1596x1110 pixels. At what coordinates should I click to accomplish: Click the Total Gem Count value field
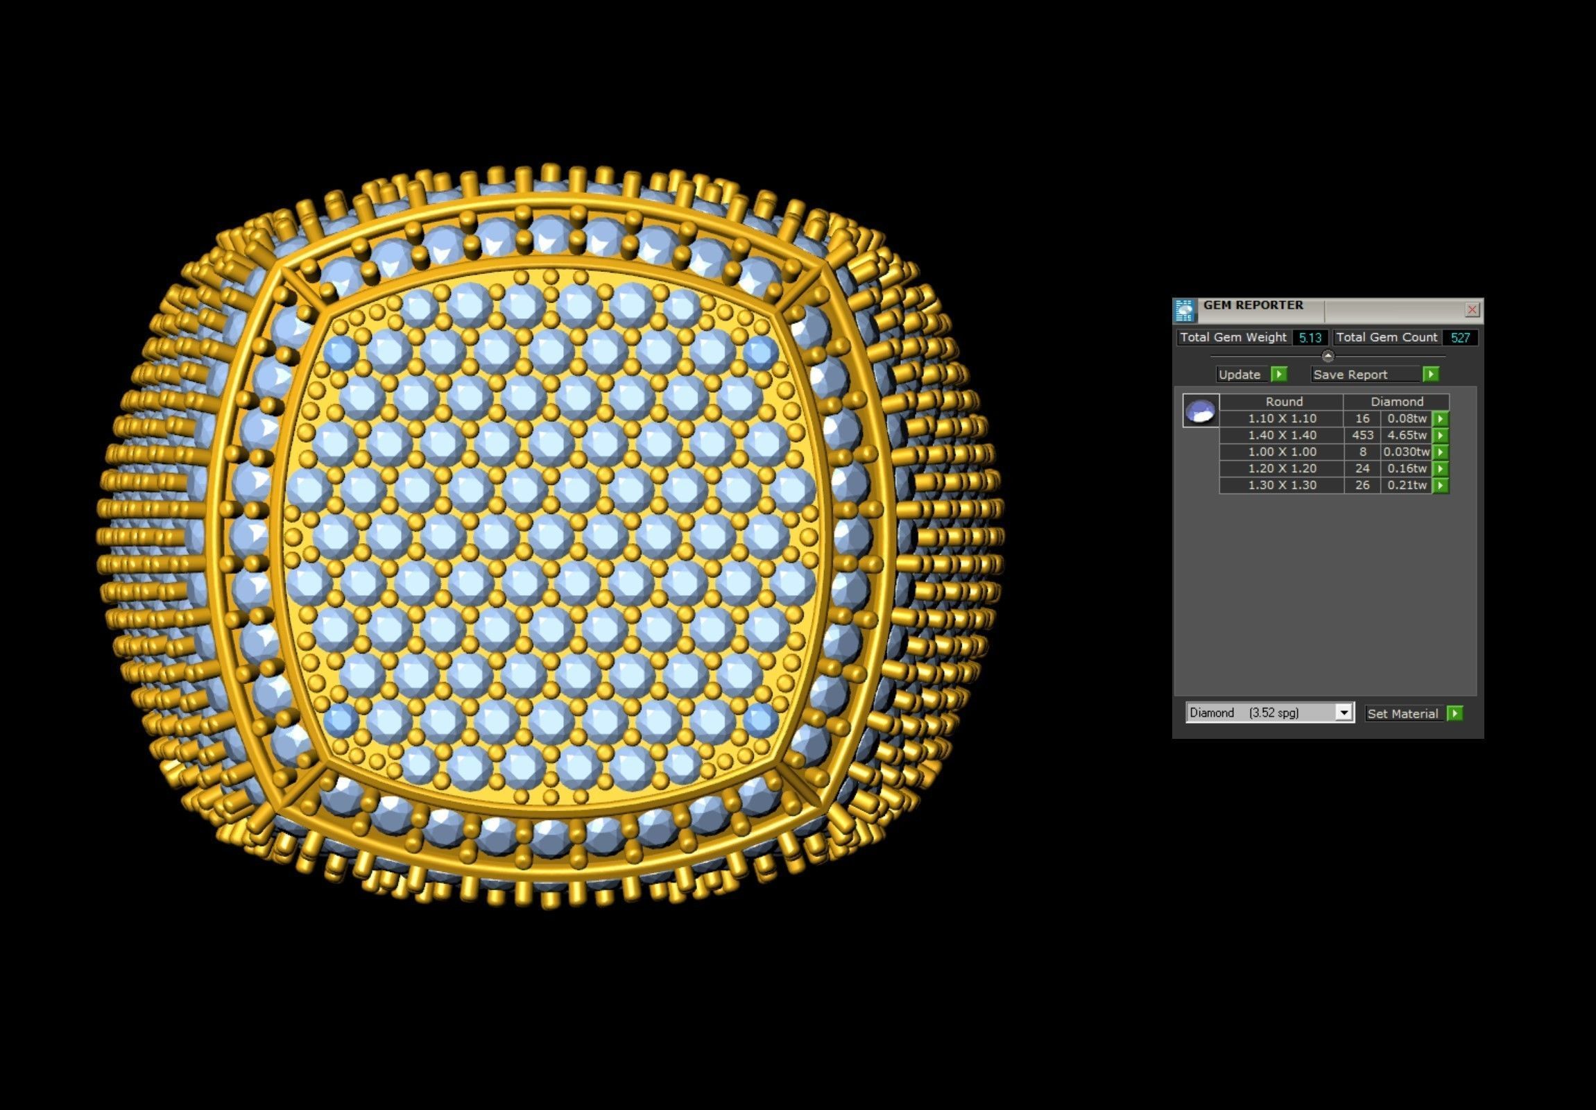coord(1460,338)
